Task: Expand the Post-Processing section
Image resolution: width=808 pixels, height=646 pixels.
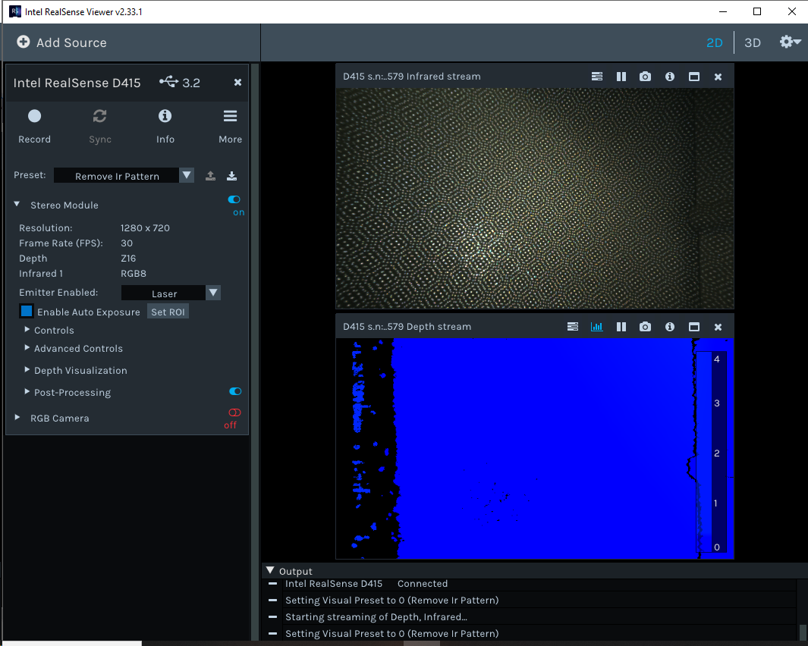Action: [27, 392]
